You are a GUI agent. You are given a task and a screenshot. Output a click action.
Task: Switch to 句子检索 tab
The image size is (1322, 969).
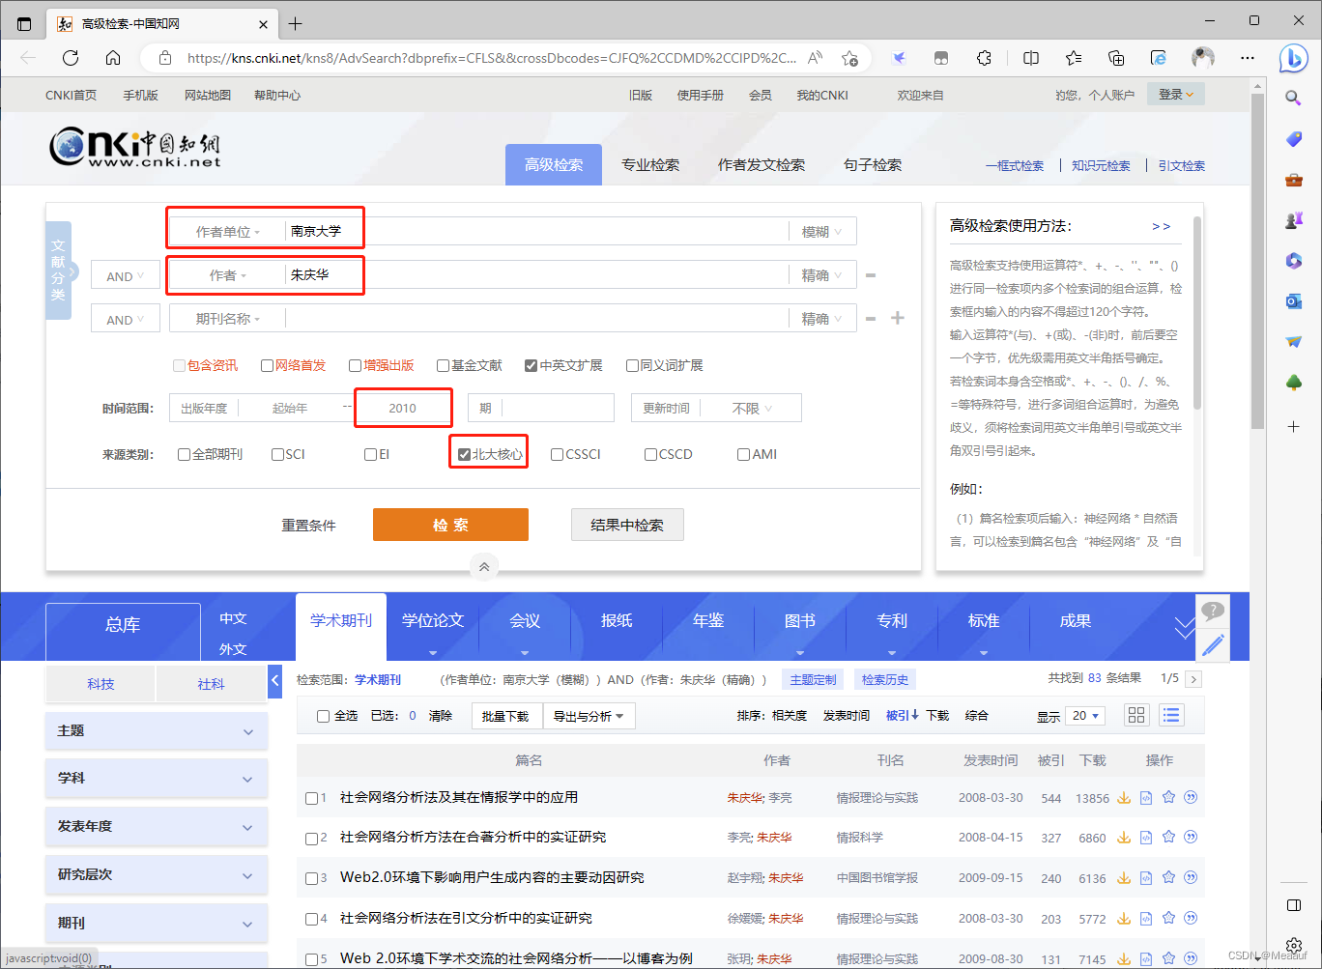coord(873,165)
